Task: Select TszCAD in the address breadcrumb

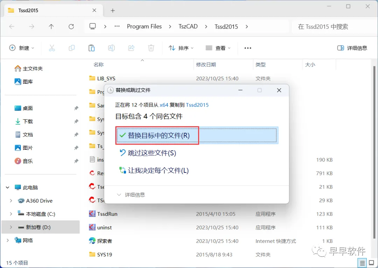Action: tap(188, 26)
